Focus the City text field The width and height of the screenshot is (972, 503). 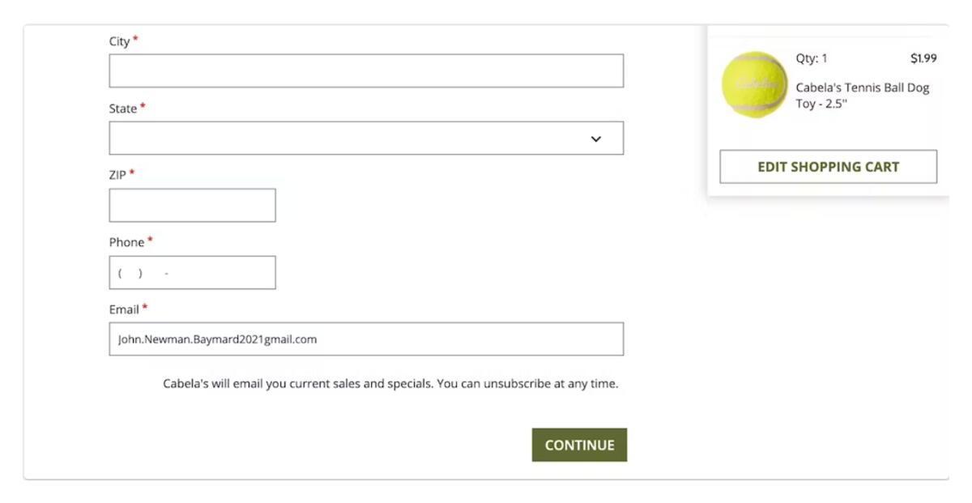(x=366, y=70)
